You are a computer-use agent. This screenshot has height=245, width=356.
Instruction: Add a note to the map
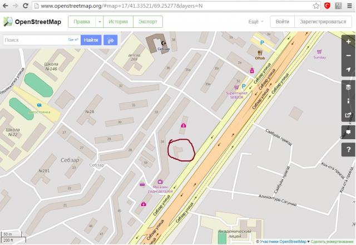348,132
